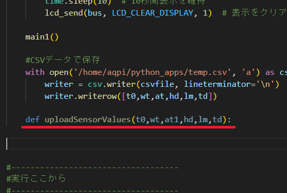Click the 'a' file mode string

(x=249, y=72)
